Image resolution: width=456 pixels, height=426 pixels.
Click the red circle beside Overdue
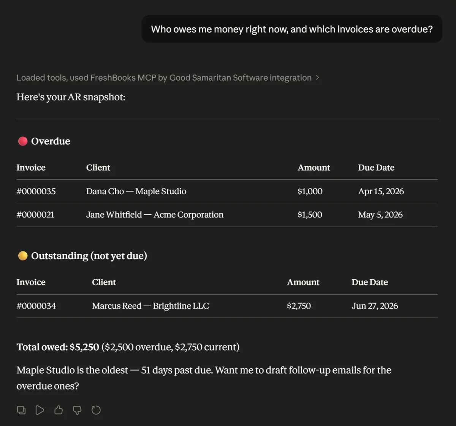pyautogui.click(x=23, y=141)
